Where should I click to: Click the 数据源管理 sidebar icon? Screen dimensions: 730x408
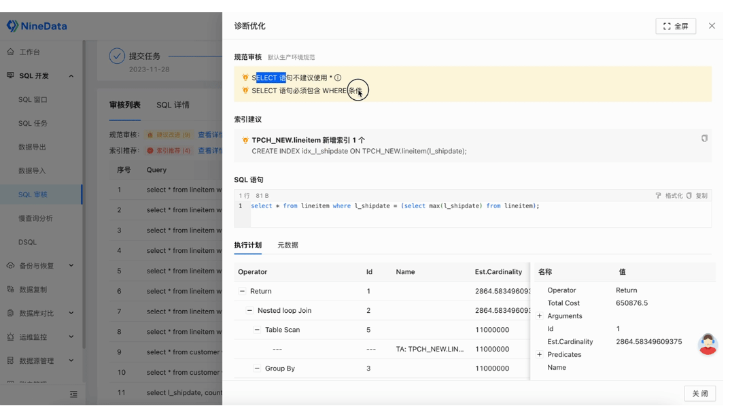pos(11,360)
